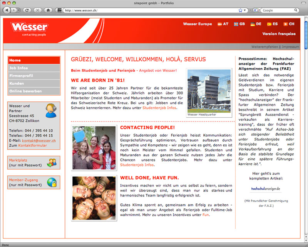Click the 'Telefon: 044 / 395 44 10' line
The height and width of the screenshot is (247, 308).
coord(31,130)
